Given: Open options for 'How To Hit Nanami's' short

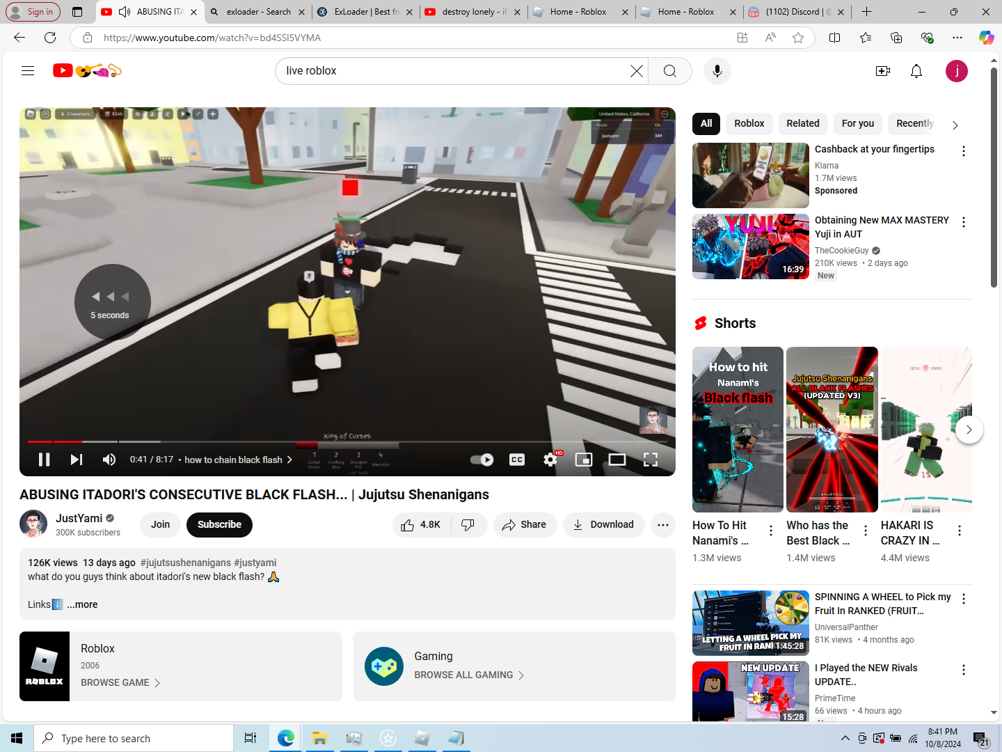Looking at the screenshot, I should click(x=771, y=531).
